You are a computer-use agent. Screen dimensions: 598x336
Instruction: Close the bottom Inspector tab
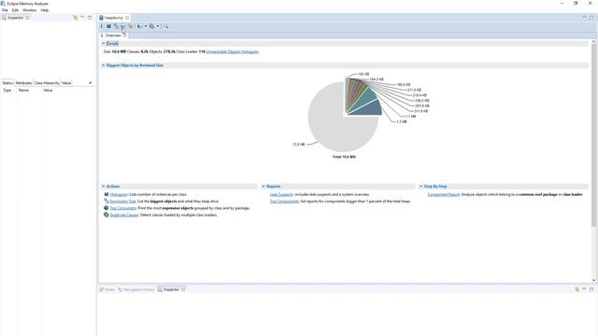[183, 289]
